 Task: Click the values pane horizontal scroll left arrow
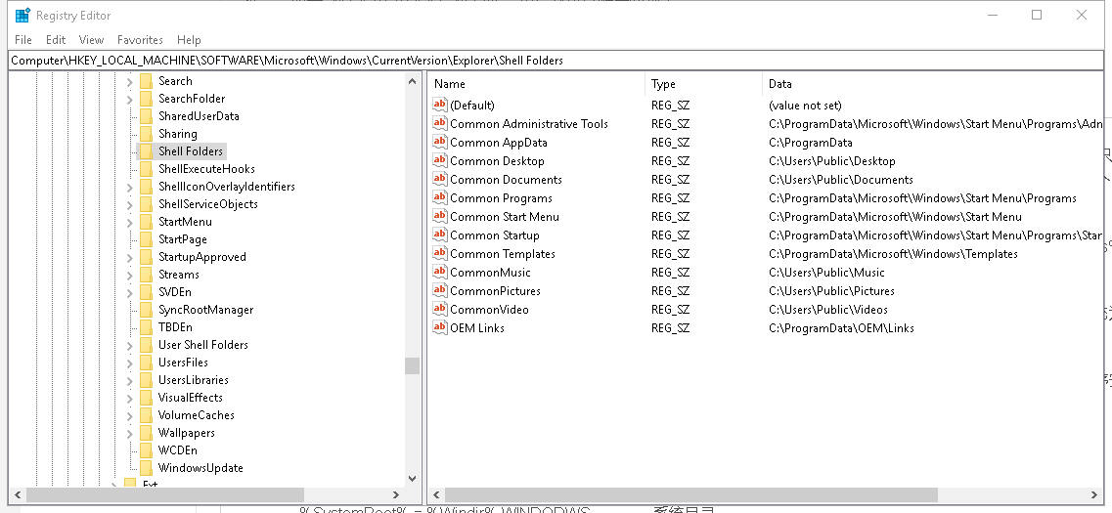click(436, 494)
